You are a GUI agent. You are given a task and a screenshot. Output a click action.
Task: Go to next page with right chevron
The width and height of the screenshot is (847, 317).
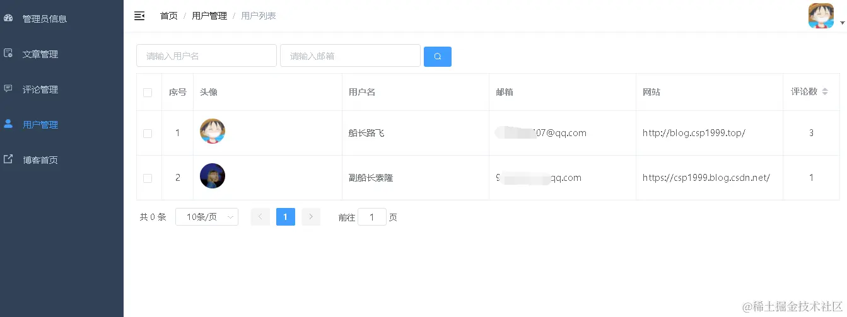pyautogui.click(x=311, y=217)
